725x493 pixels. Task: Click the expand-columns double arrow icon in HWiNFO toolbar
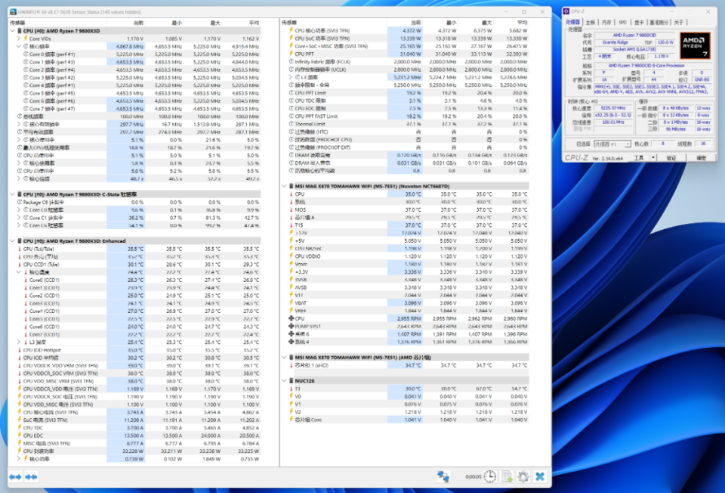15,477
